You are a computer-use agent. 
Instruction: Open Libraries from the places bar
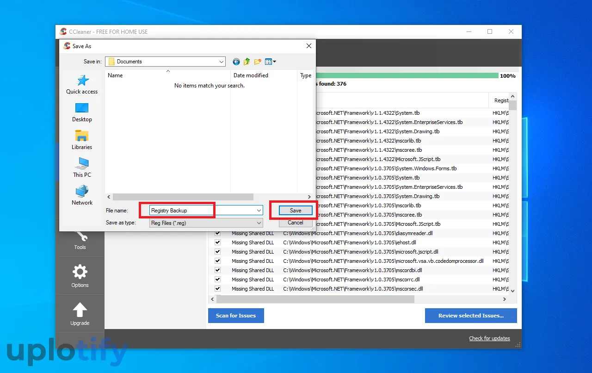click(82, 140)
